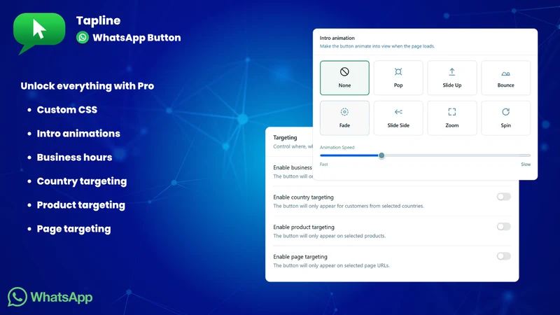
Task: Click 'Page targeting' bullet item
Action: point(73,229)
